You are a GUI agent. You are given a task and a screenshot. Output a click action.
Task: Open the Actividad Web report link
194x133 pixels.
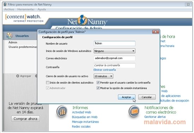click(81, 112)
